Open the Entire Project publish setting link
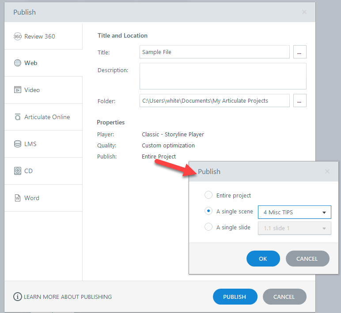Screen dimensions: 341x313 (159, 156)
